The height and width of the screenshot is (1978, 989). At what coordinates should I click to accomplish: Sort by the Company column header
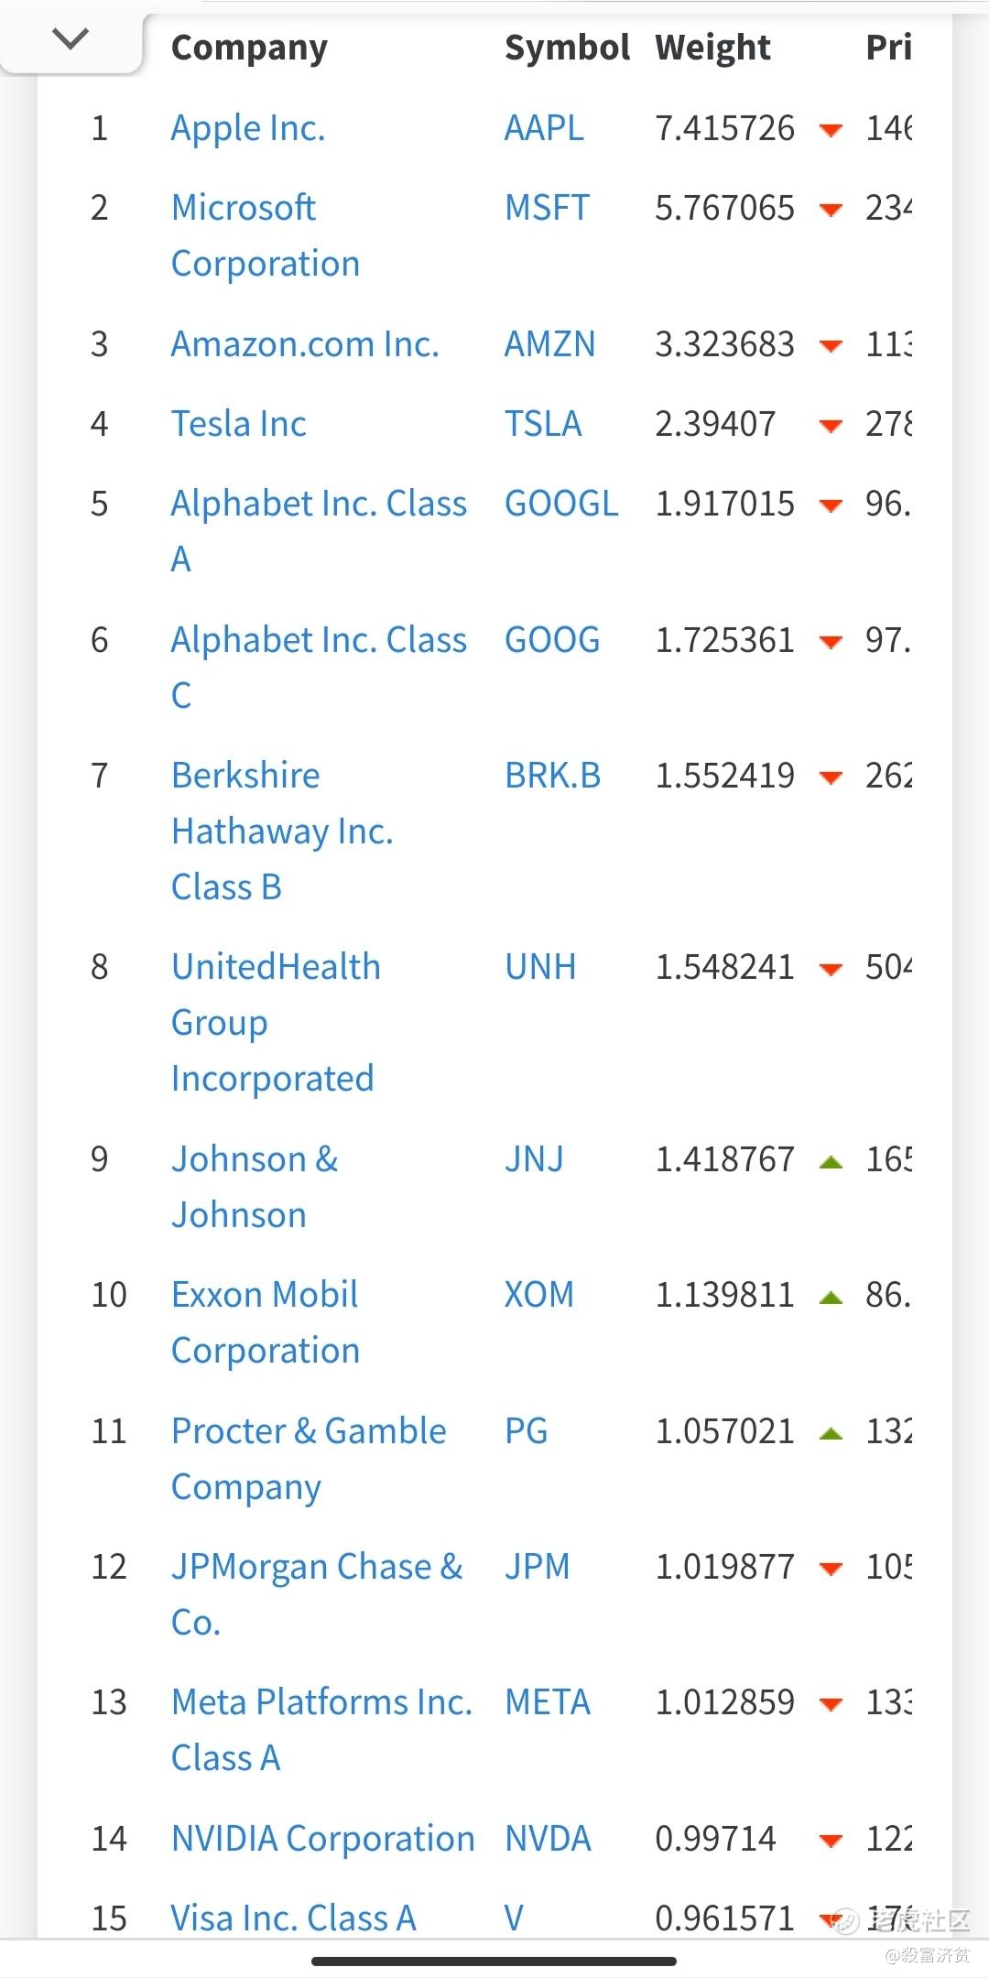[249, 48]
